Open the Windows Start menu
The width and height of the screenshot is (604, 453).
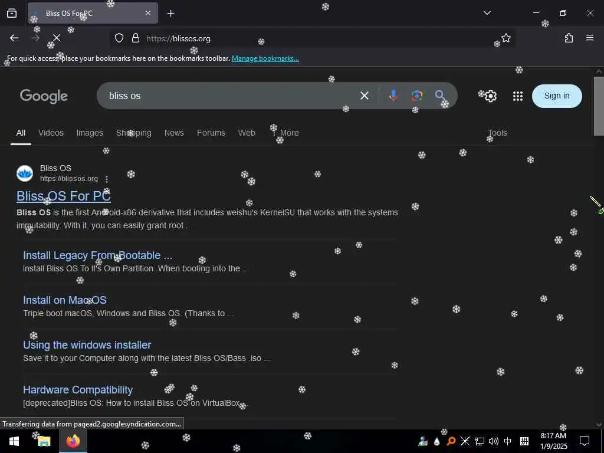pos(14,441)
